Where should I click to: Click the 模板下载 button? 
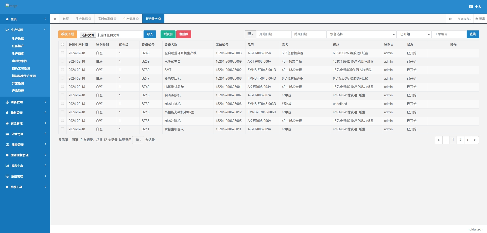click(68, 34)
